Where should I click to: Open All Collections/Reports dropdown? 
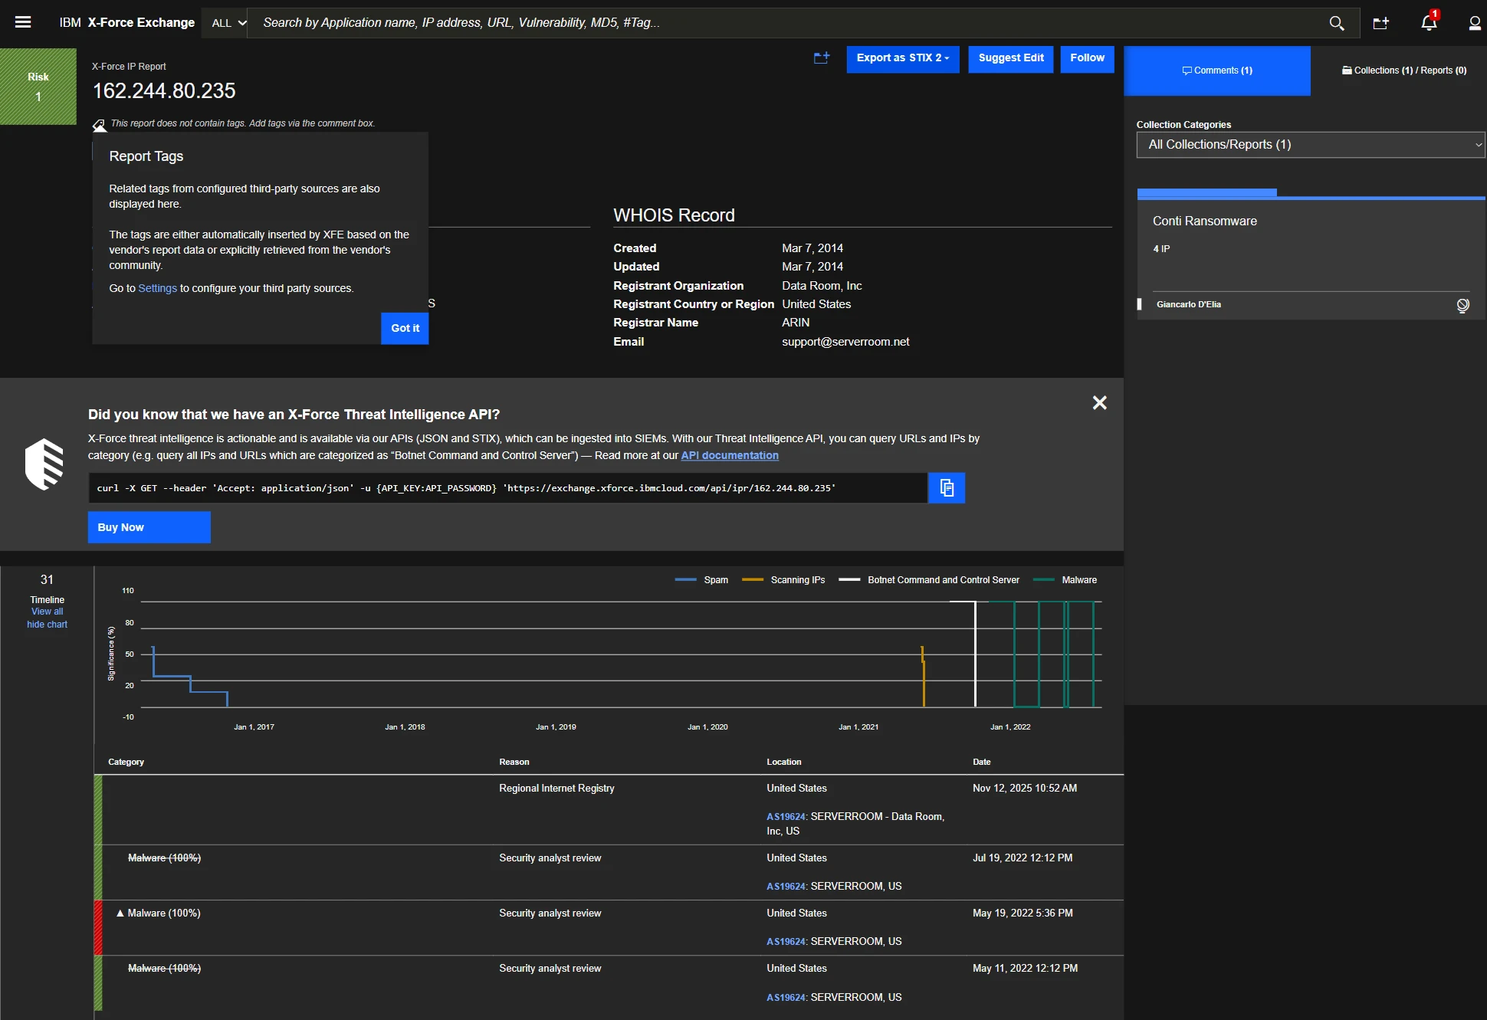[1311, 145]
